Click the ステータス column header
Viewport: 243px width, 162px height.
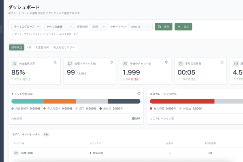pyautogui.click(x=95, y=143)
